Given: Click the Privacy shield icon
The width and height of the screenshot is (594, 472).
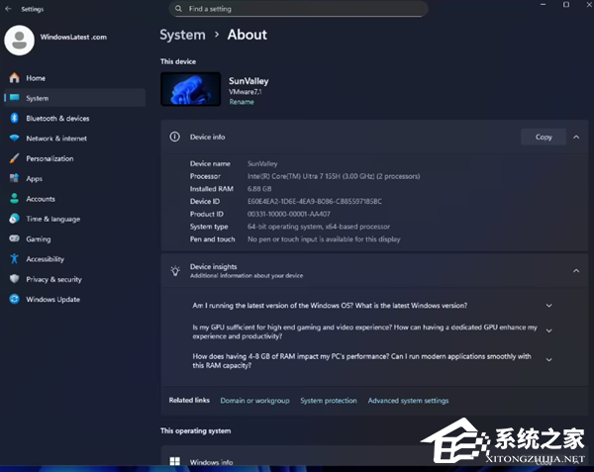Looking at the screenshot, I should coord(15,279).
